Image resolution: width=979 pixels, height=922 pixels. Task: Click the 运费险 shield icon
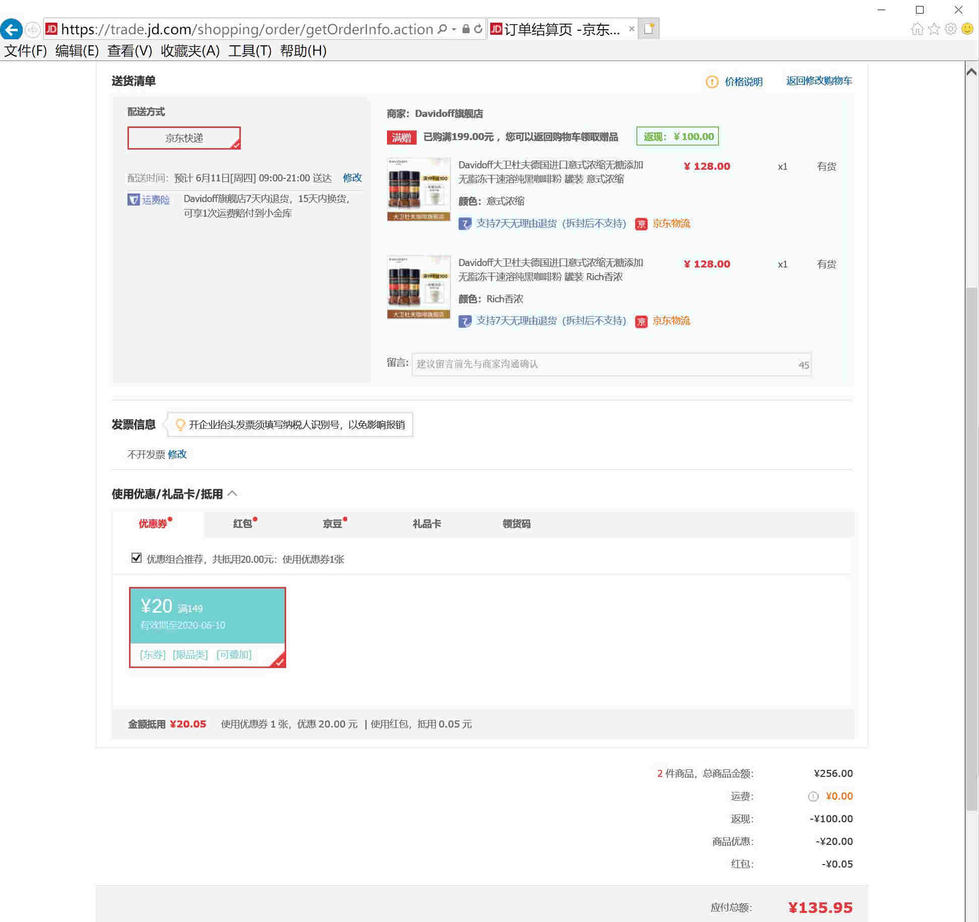[133, 200]
